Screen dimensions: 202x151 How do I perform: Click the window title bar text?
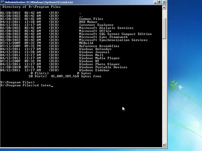point(39,2)
